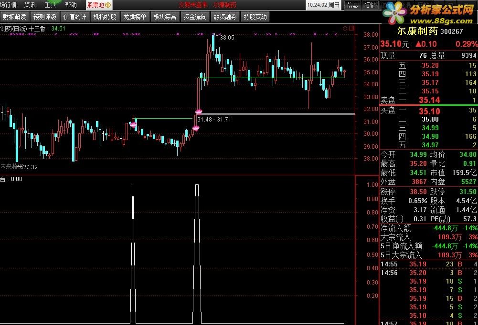Click the 大宗流入 row value 109.3万
The image size is (478, 325).
coord(450,237)
